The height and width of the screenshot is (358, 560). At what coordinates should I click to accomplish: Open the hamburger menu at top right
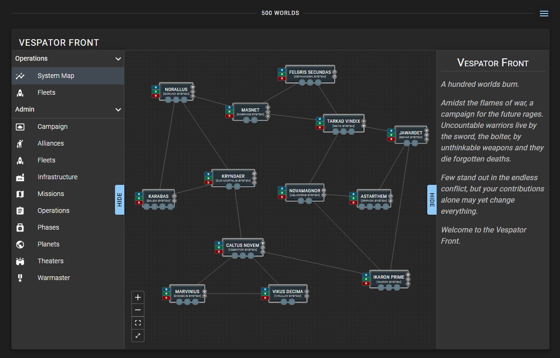544,14
